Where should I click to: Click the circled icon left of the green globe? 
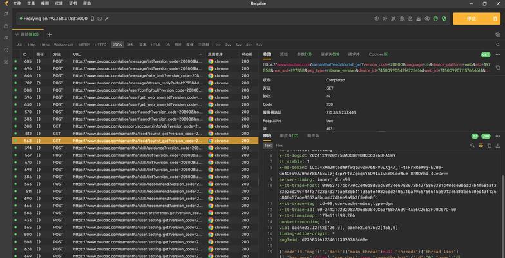[x=427, y=19]
